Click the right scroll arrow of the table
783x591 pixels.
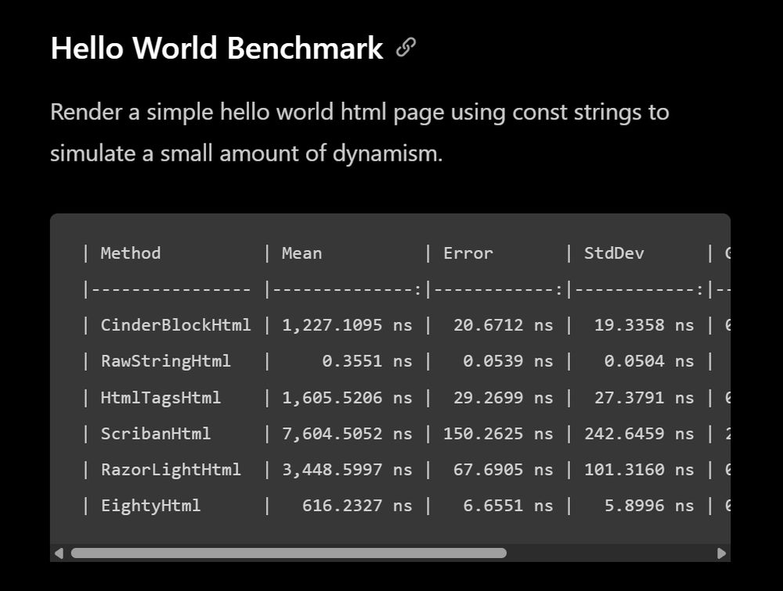pyautogui.click(x=721, y=553)
